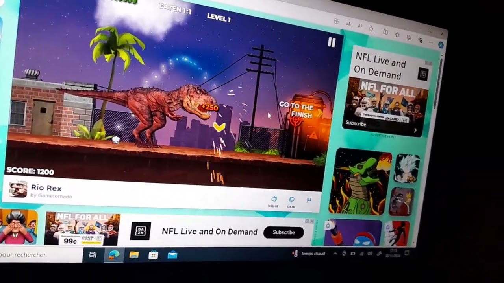Open Mail app from the taskbar
Screen dimensions: 504x283
coord(172,255)
